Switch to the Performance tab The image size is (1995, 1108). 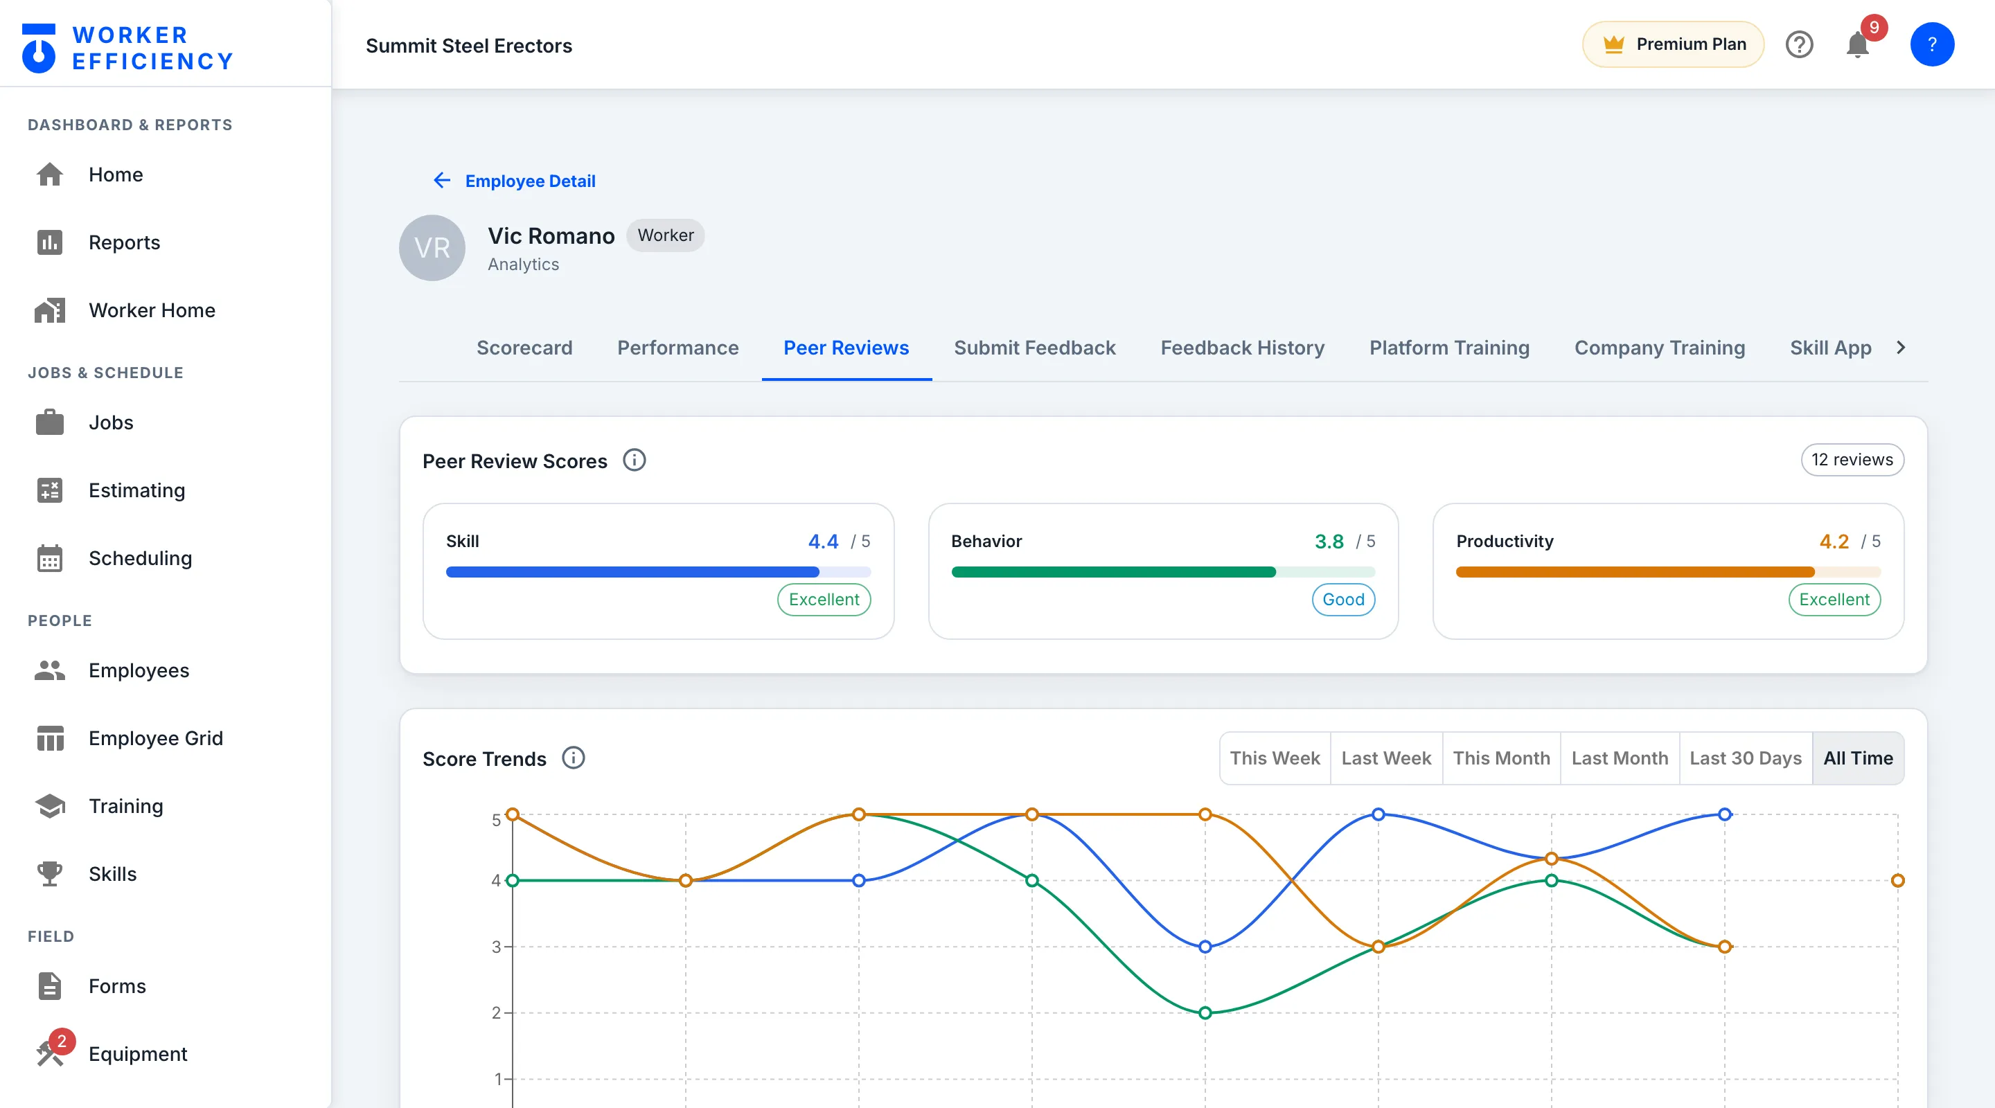pyautogui.click(x=677, y=348)
